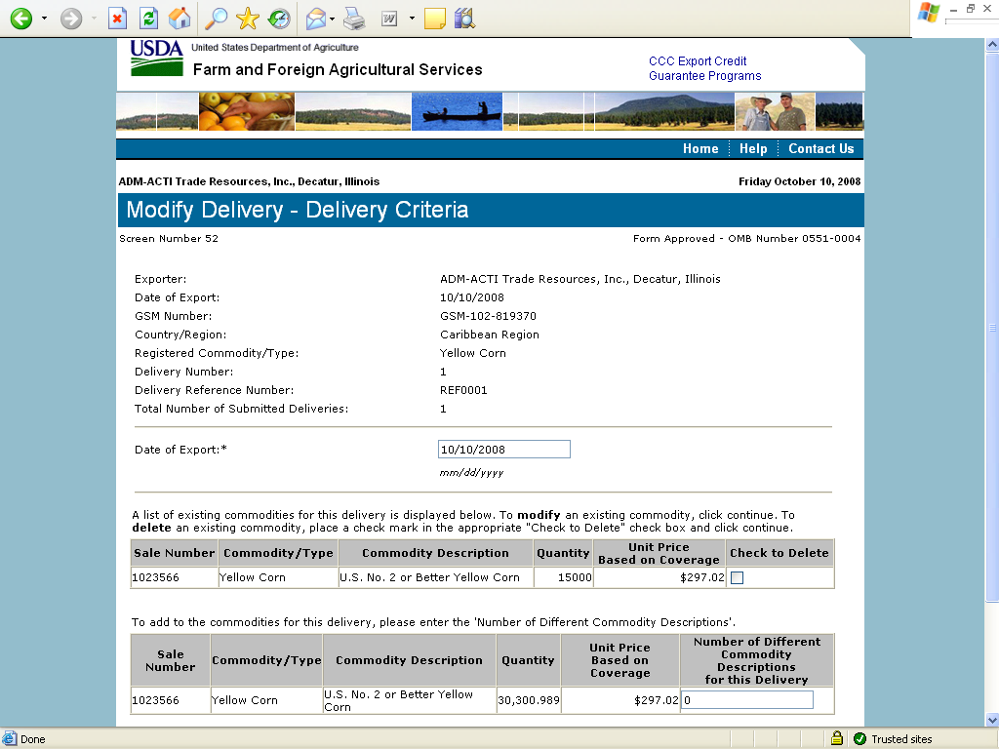Screen dimensions: 999x749
Task: Print the page with the printer icon
Action: pos(354,19)
